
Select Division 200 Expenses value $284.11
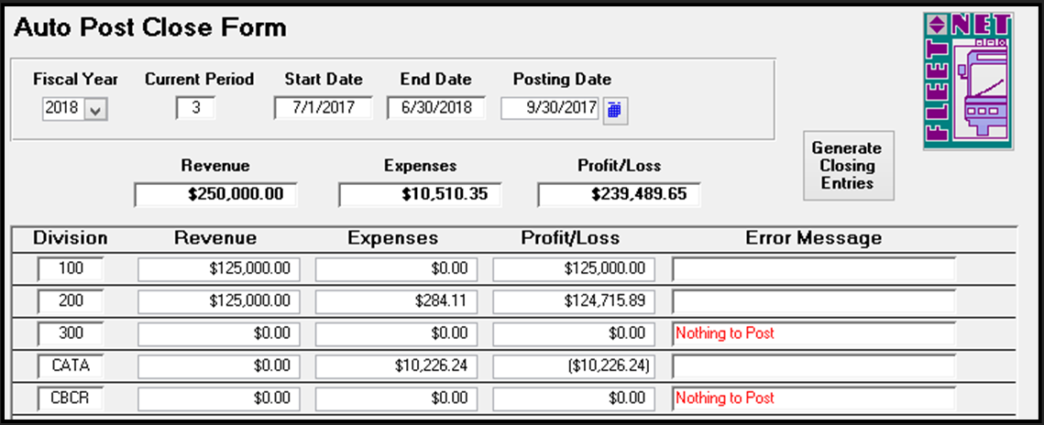396,301
